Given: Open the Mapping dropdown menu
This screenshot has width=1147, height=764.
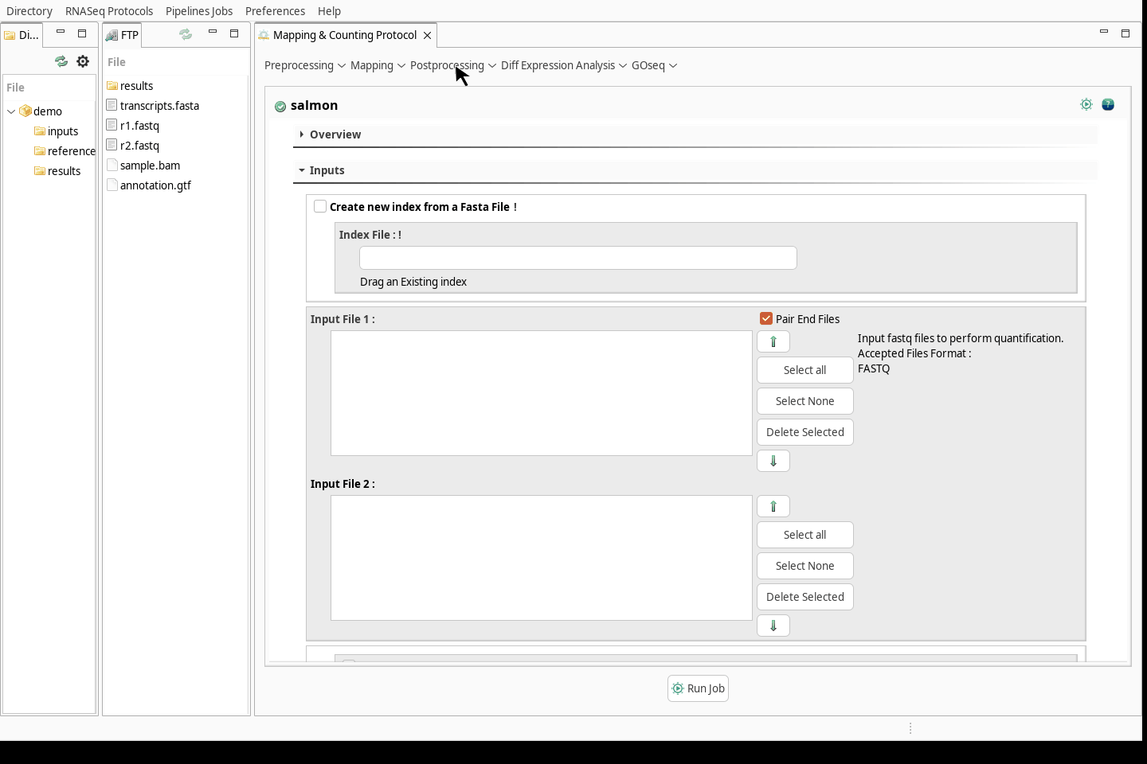Looking at the screenshot, I should (x=378, y=65).
